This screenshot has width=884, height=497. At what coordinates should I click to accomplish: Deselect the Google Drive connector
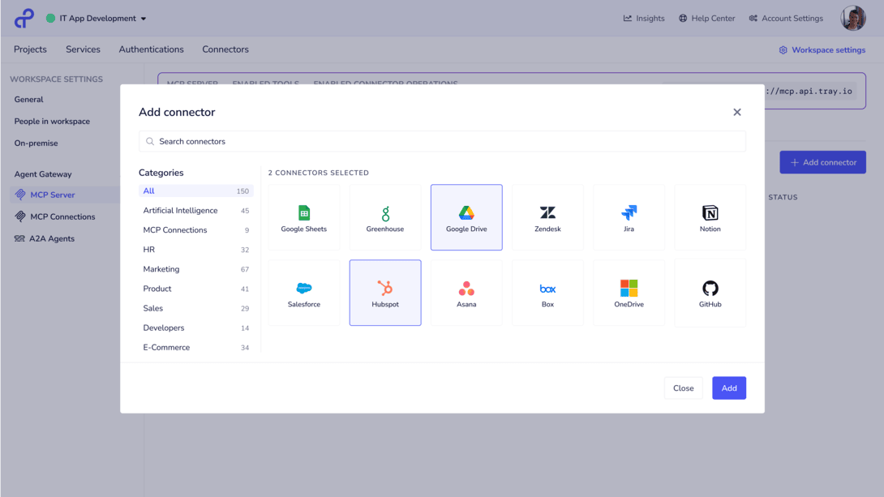point(466,217)
